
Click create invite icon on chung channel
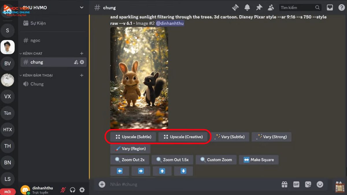[76, 62]
